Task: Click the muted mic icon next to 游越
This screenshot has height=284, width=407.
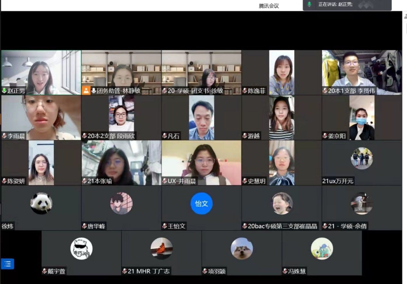Action: [x=245, y=136]
